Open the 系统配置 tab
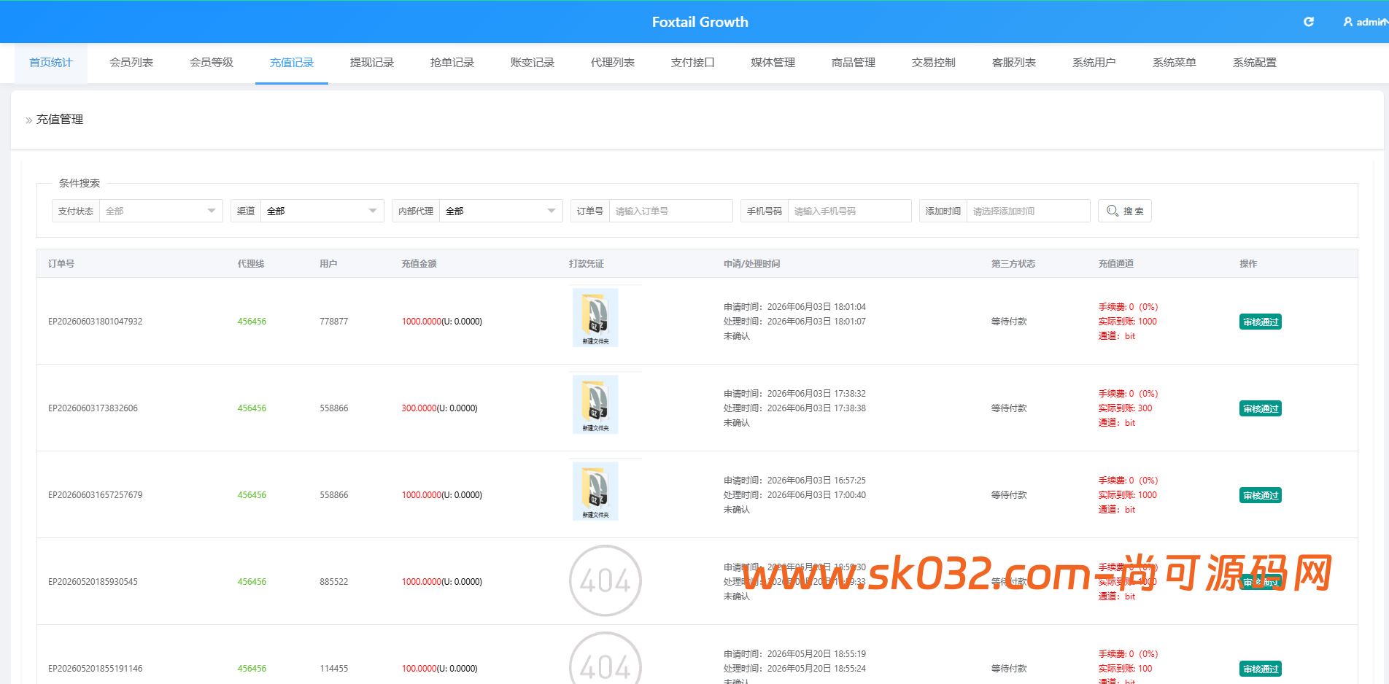The height and width of the screenshot is (684, 1389). [1255, 63]
